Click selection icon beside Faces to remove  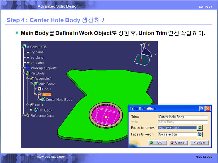coord(200,128)
